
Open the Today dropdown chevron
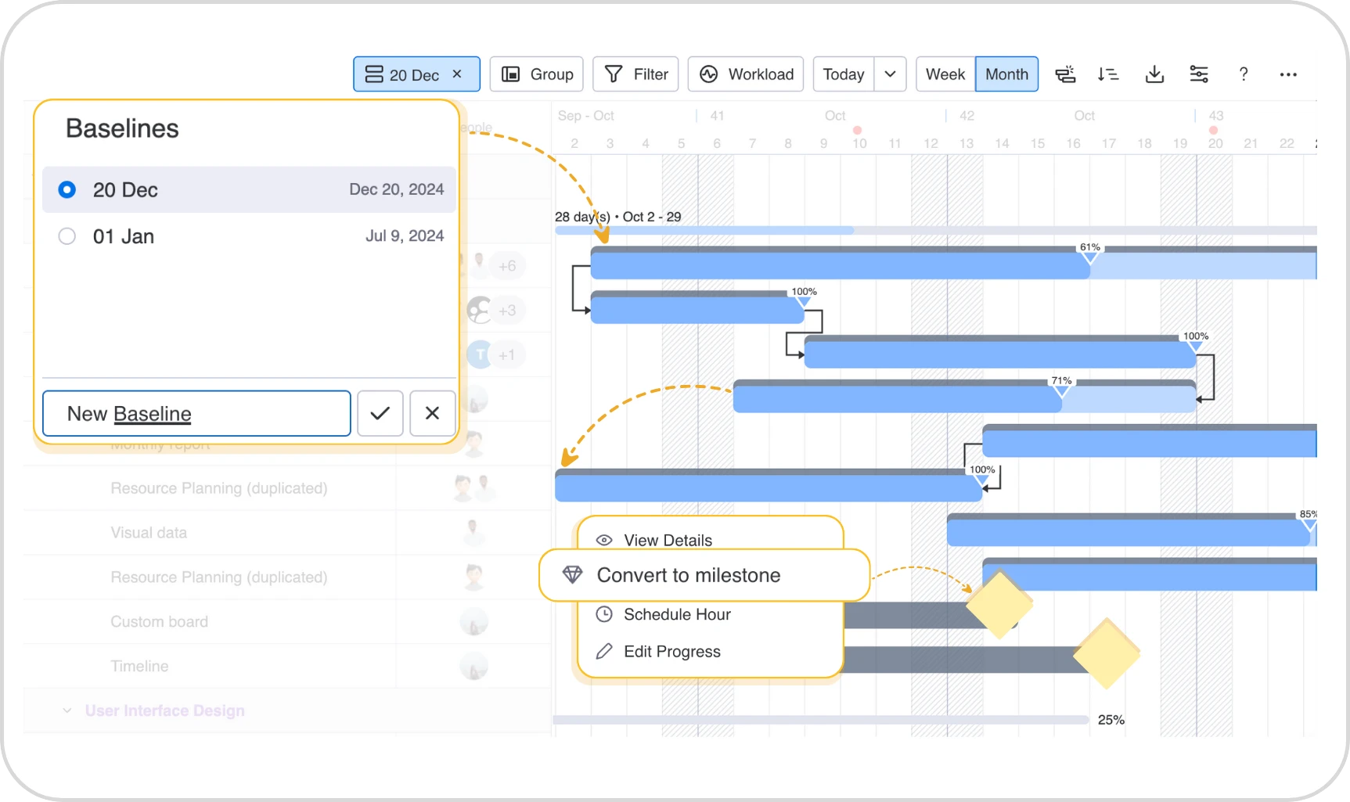pyautogui.click(x=890, y=74)
